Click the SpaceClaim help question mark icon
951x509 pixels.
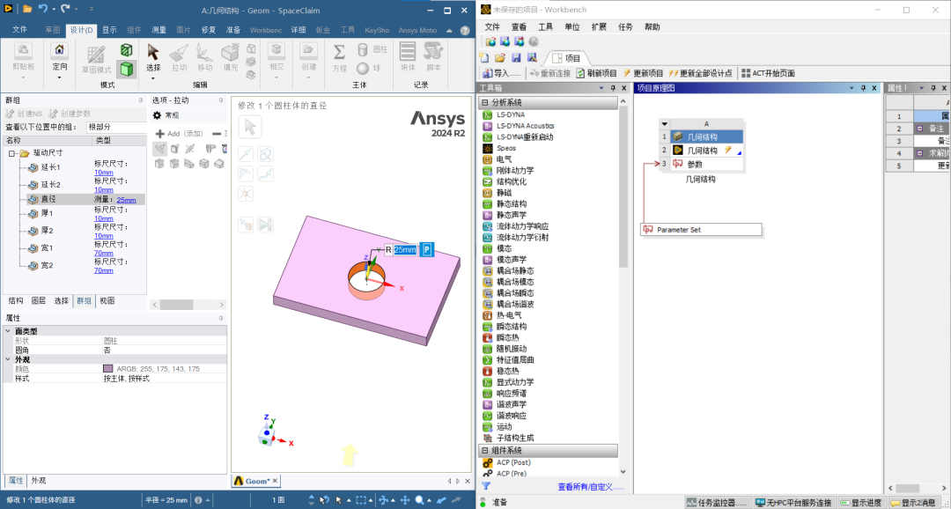(x=465, y=30)
